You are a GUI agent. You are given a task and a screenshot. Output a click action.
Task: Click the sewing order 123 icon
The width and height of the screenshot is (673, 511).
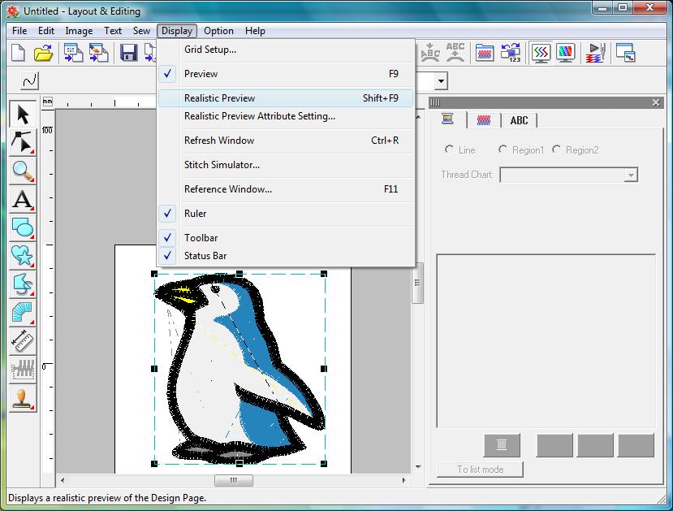point(511,53)
